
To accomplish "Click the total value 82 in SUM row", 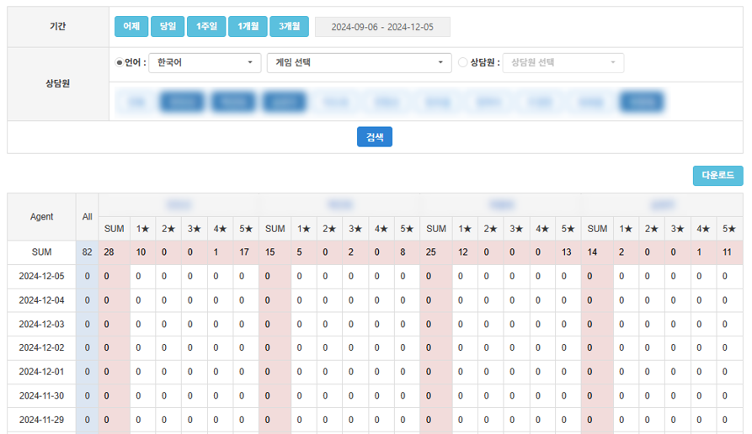I will click(87, 252).
